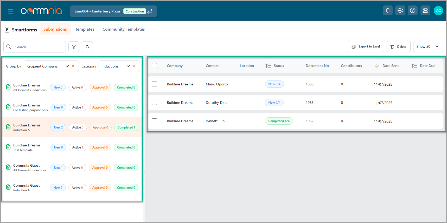Image resolution: width=447 pixels, height=223 pixels.
Task: Click the Contact column header
Action: (x=212, y=66)
